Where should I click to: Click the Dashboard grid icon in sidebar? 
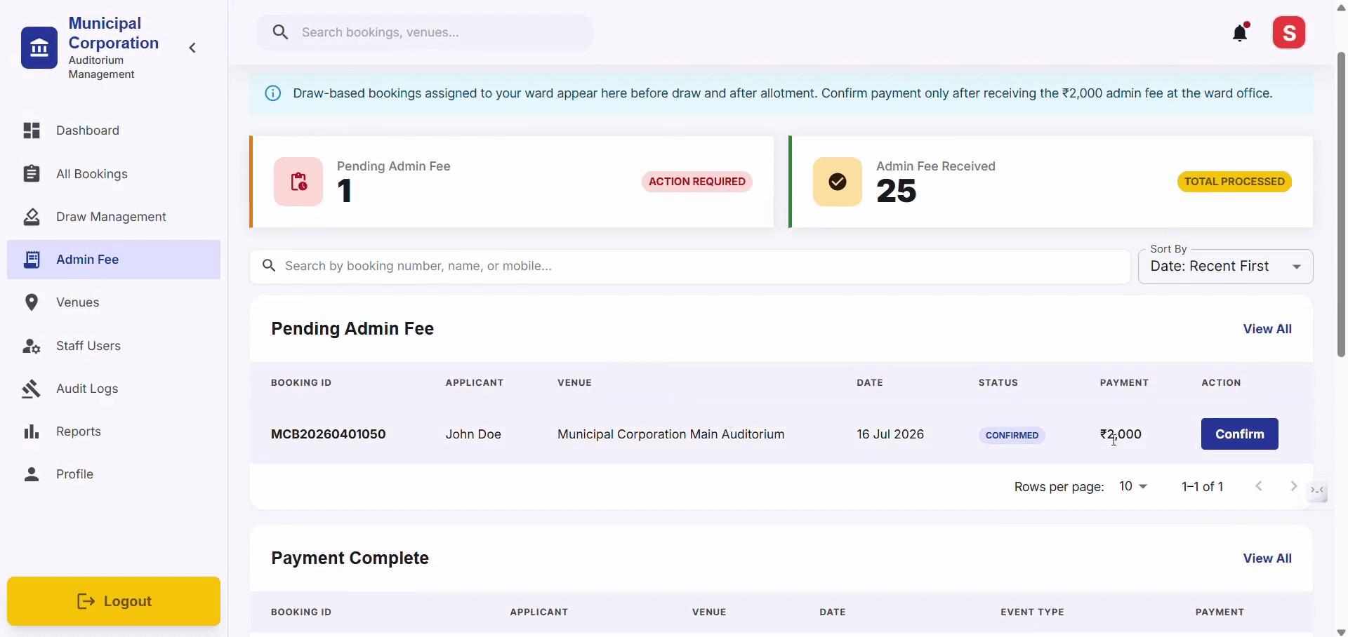coord(32,130)
